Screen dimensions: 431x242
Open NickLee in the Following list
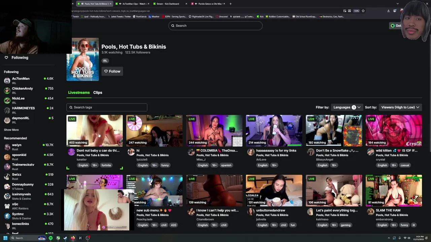(29, 100)
